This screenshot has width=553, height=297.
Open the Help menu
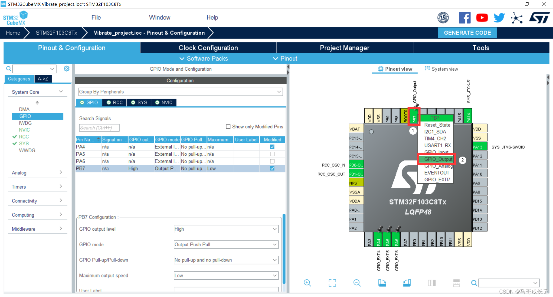pyautogui.click(x=212, y=18)
